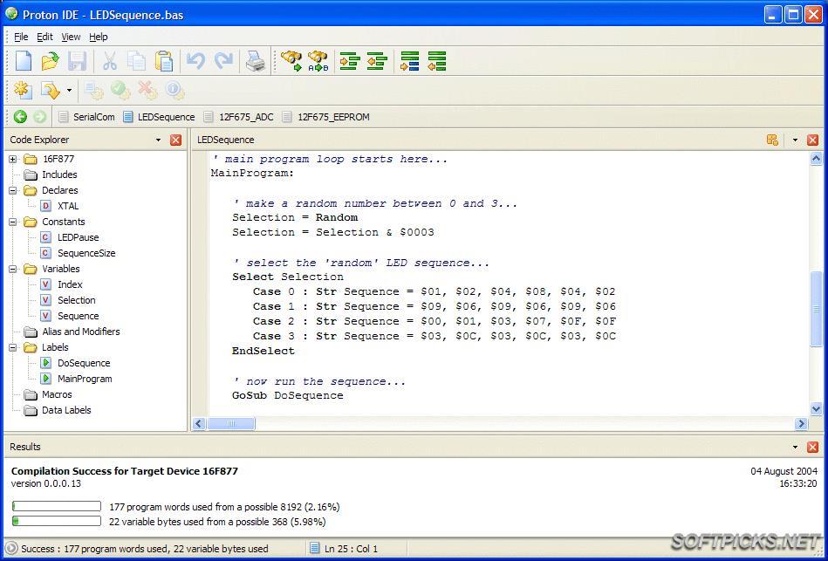
Task: Undo the last edit
Action: pos(196,61)
